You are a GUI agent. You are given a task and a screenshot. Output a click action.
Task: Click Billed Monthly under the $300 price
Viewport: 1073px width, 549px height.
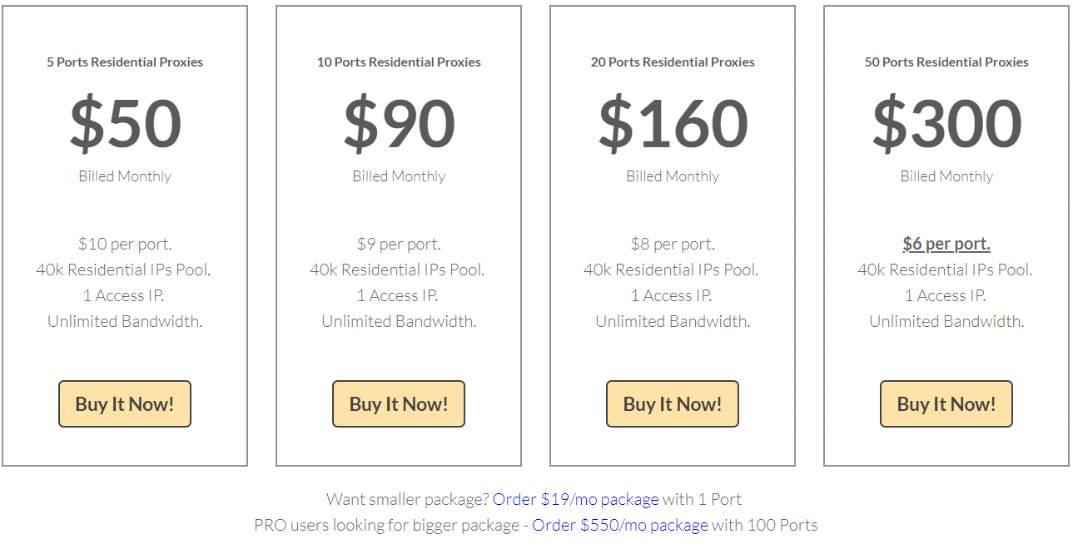tap(946, 176)
